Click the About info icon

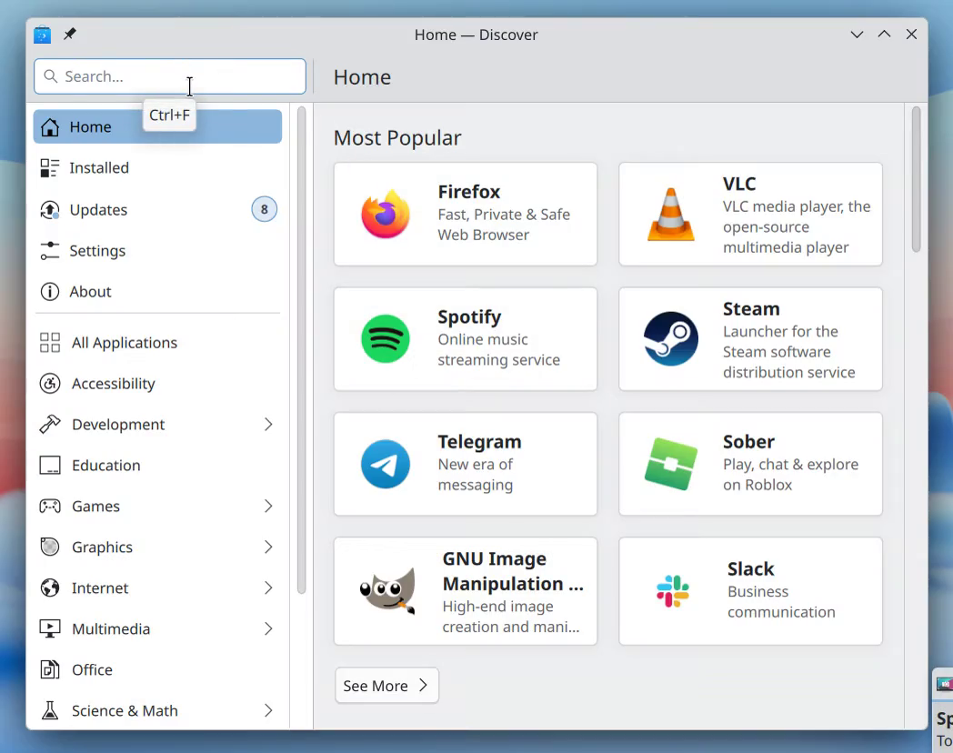(x=50, y=292)
